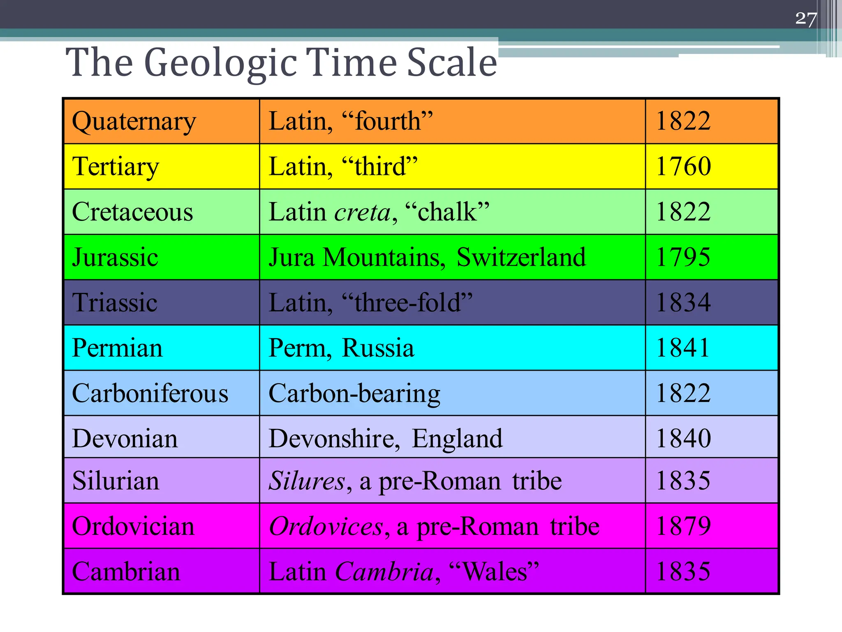Click 'Ordovices, a pre-Roman tribe' cell

click(452, 525)
